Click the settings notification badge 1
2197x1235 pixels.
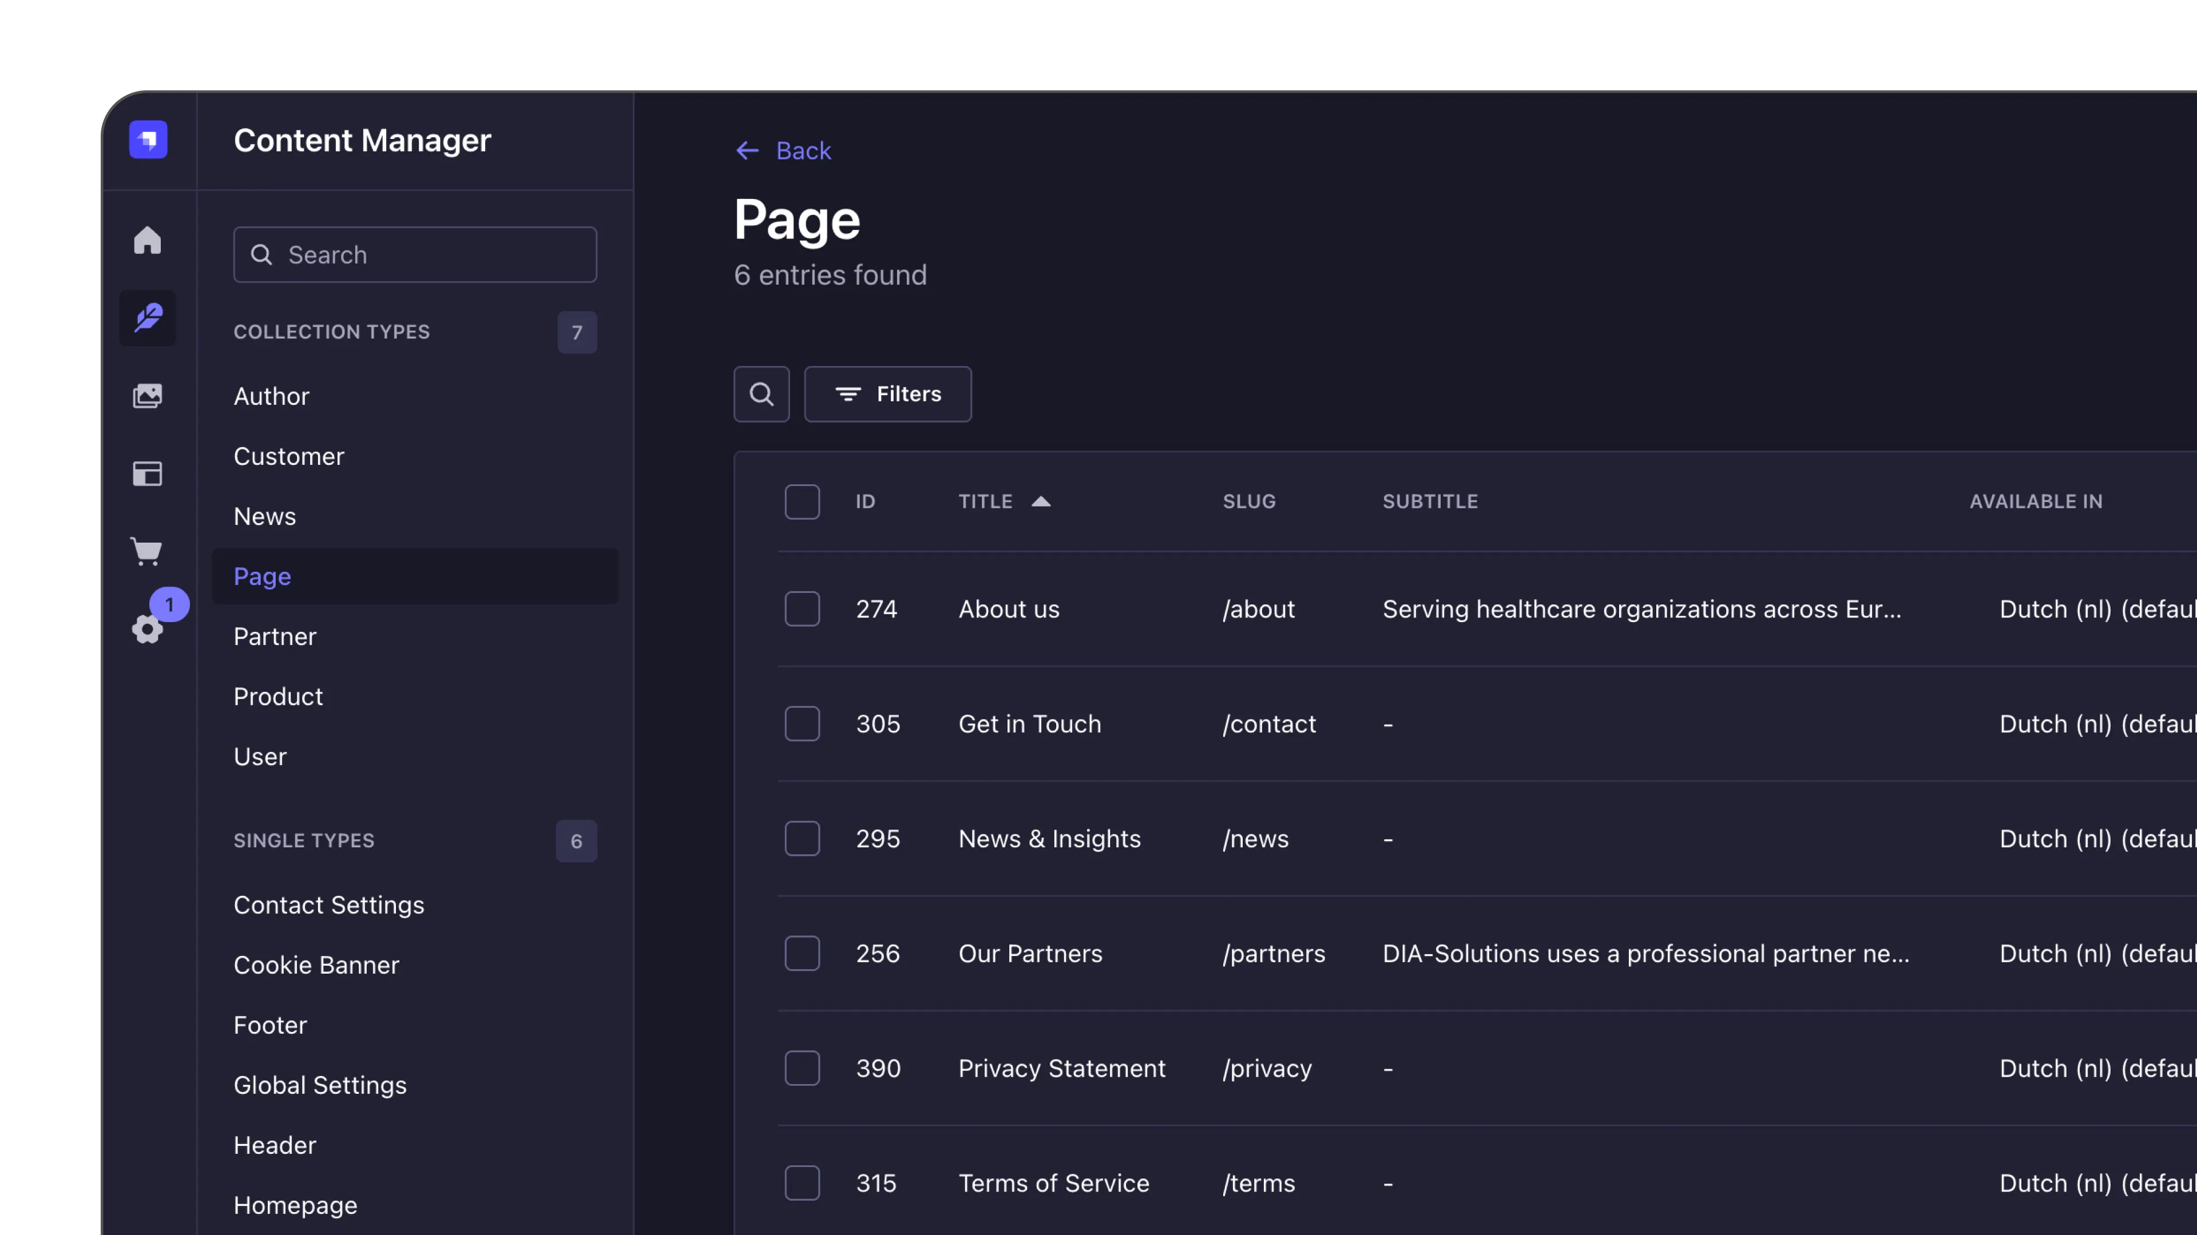(x=170, y=604)
